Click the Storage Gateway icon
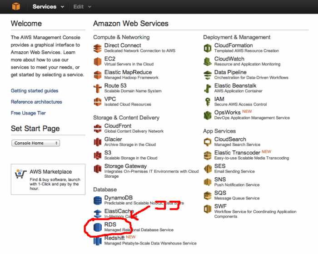The width and height of the screenshot is (318, 254). point(98,169)
